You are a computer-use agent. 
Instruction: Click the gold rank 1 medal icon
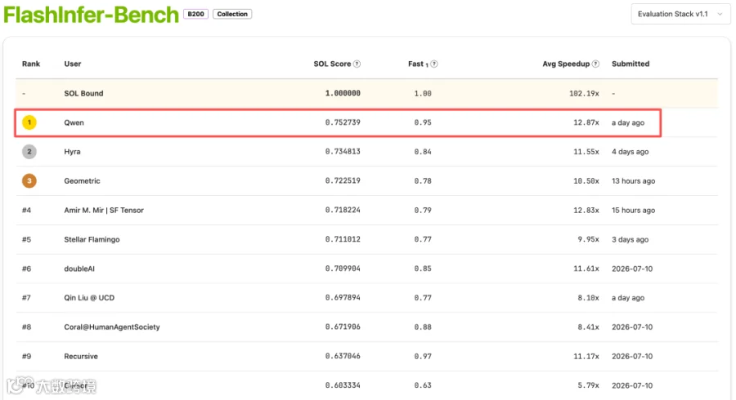[x=29, y=122]
